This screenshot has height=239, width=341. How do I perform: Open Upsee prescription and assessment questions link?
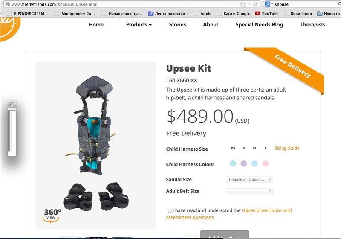click(x=229, y=214)
